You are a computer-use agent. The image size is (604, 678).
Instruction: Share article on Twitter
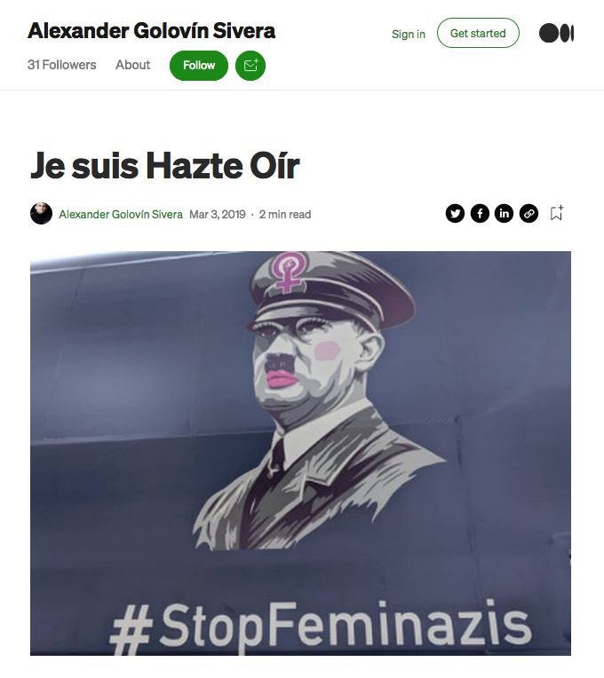coord(455,213)
